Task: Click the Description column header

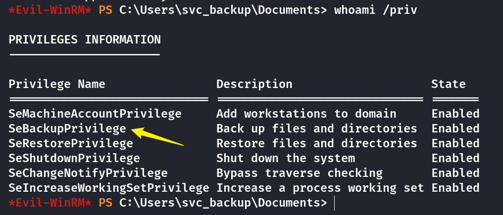Action: point(254,84)
